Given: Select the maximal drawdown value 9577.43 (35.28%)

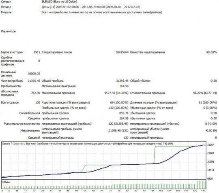Looking at the screenshot, I should point(116,93).
